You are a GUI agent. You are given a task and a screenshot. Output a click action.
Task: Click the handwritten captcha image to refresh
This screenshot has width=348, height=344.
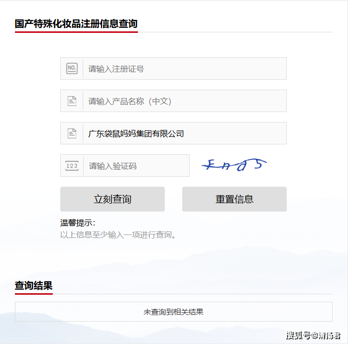point(234,165)
